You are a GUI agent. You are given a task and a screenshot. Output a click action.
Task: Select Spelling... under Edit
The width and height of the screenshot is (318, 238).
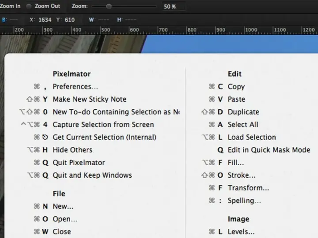pos(244,201)
